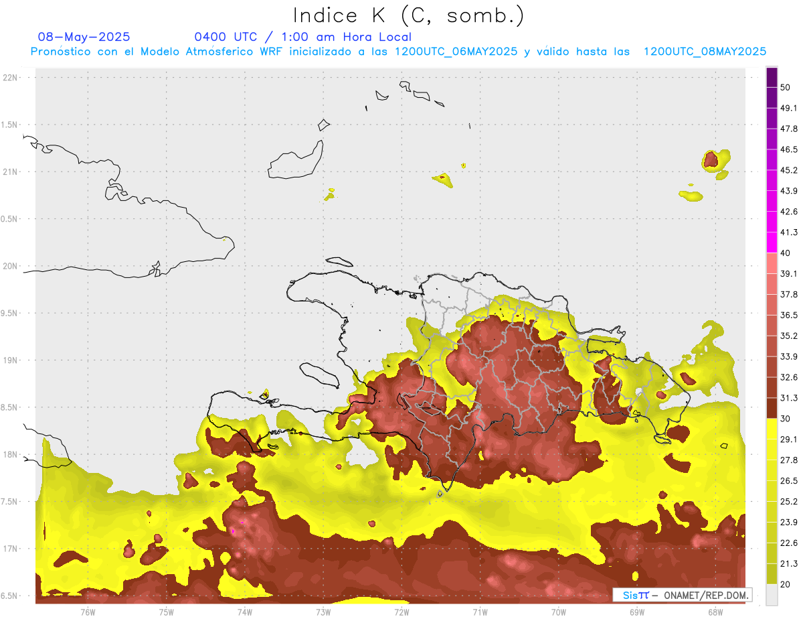Click the '70W' longitude label
Screen dimensions: 803x621
(x=559, y=612)
